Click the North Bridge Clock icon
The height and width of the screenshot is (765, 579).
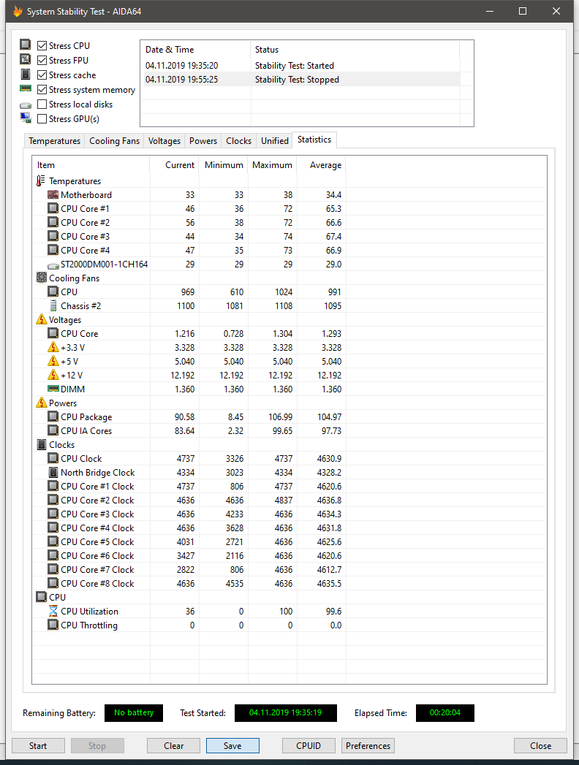(x=53, y=472)
